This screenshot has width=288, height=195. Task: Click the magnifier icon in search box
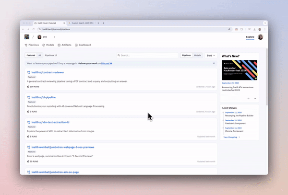tap(119, 56)
